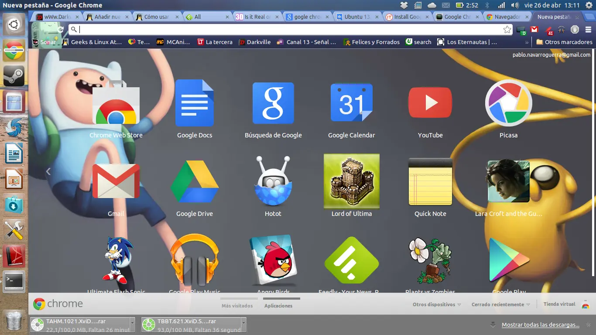Open the Canal 13 - Señal bookmark
This screenshot has width=596, height=335.
[x=307, y=42]
